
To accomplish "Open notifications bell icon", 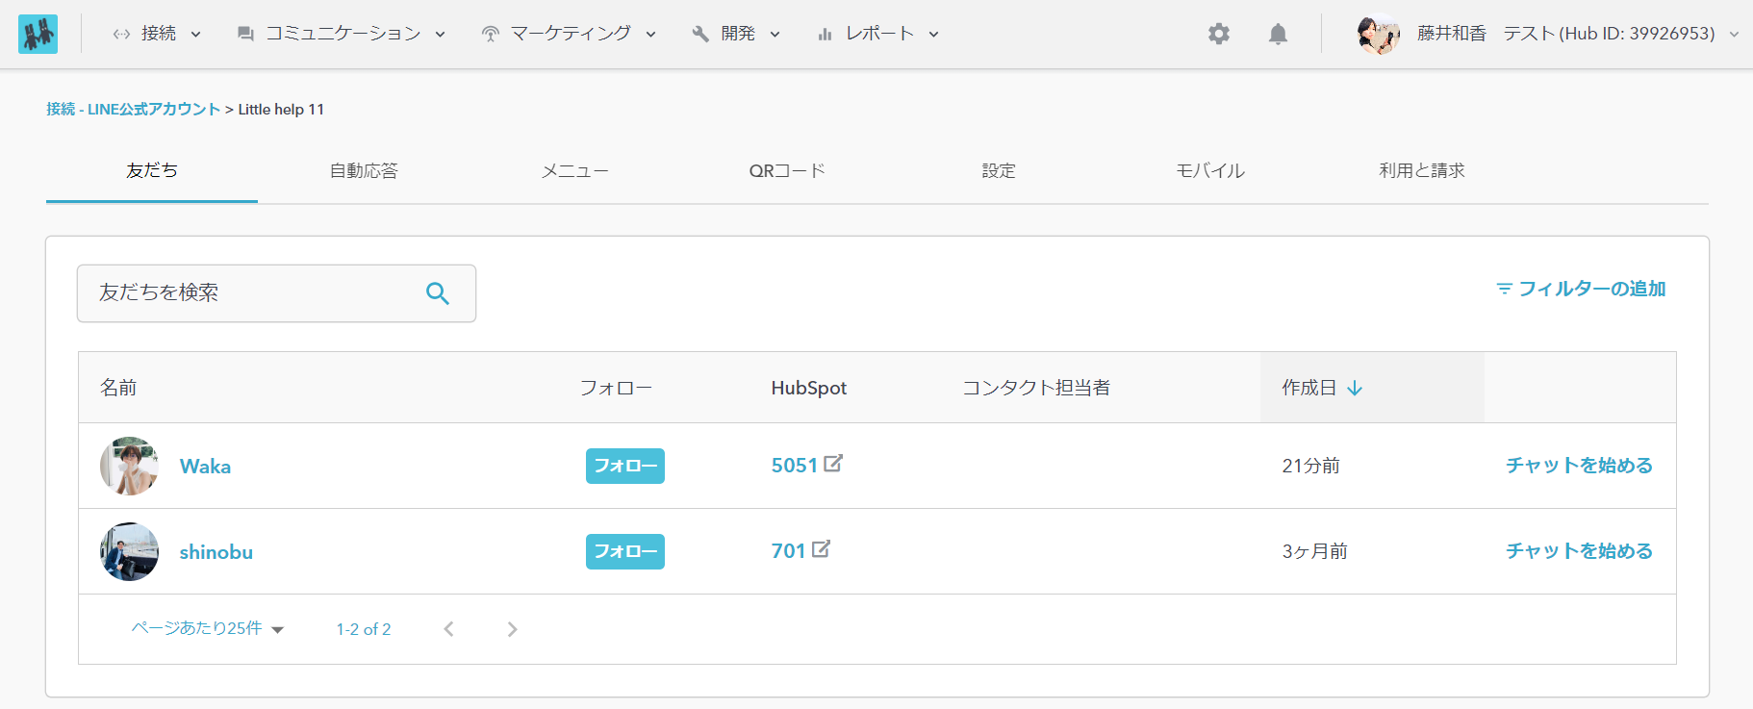I will [x=1278, y=34].
